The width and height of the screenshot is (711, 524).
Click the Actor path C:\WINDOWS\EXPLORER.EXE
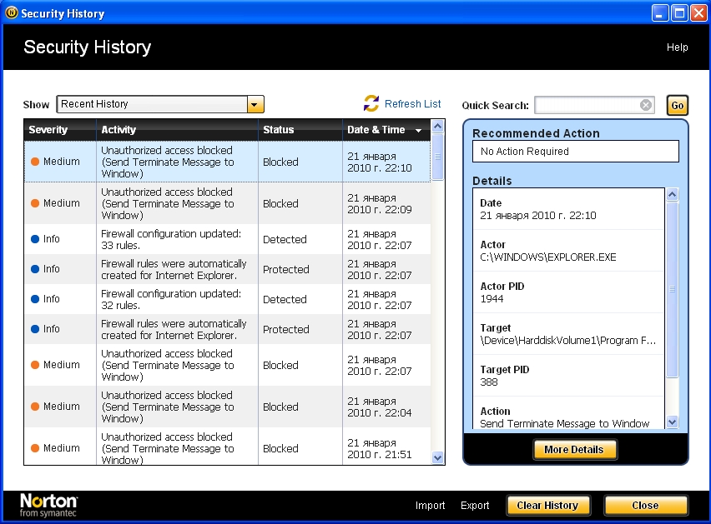click(547, 257)
